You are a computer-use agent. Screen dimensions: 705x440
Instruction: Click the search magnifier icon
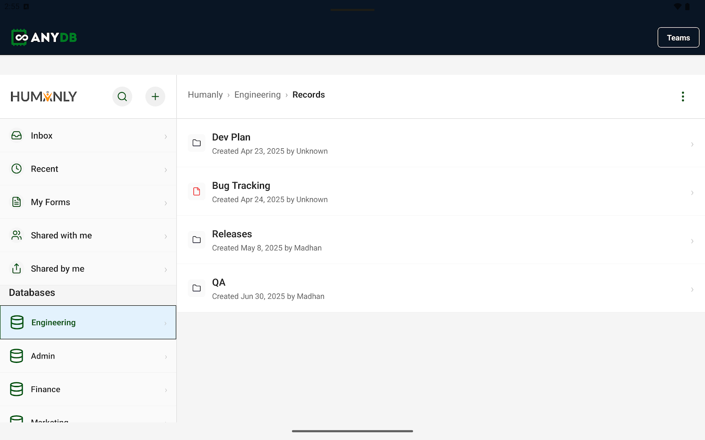(x=122, y=96)
